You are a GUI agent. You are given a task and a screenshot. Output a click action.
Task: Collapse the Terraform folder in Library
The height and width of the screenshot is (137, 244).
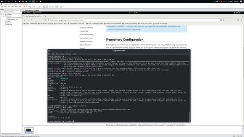(3, 16)
